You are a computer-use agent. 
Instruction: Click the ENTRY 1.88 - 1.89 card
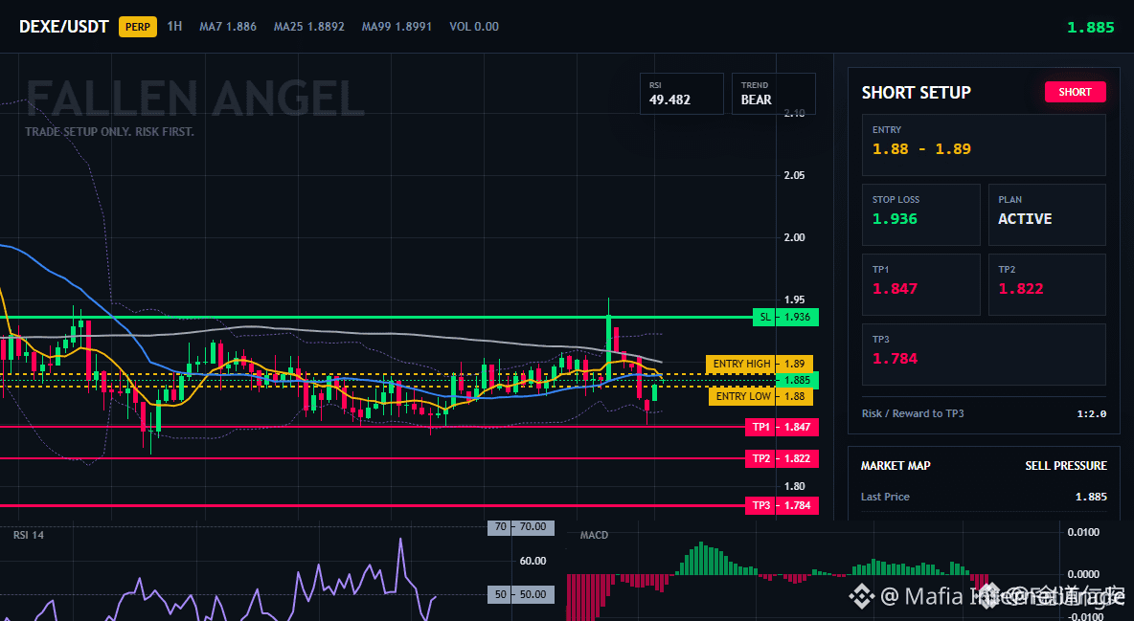[984, 144]
